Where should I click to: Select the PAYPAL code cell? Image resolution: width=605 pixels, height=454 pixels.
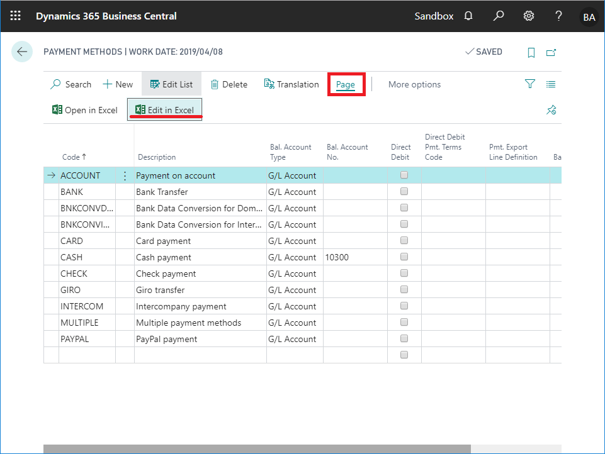(x=88, y=339)
